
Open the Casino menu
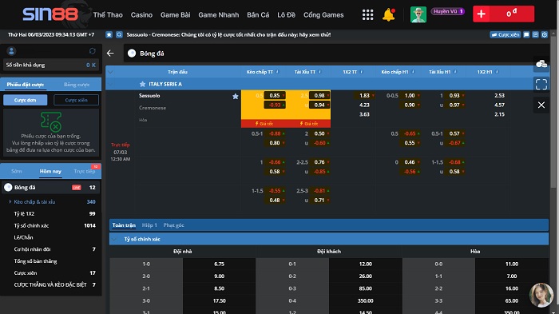pos(141,15)
